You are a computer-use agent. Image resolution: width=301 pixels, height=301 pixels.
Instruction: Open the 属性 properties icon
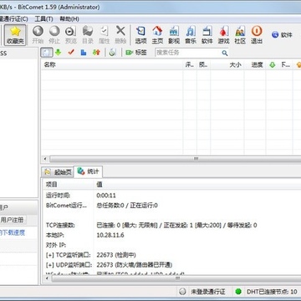pyautogui.click(x=104, y=35)
